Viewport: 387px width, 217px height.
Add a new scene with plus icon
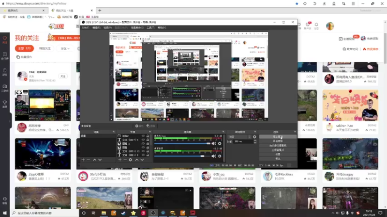click(x=83, y=160)
